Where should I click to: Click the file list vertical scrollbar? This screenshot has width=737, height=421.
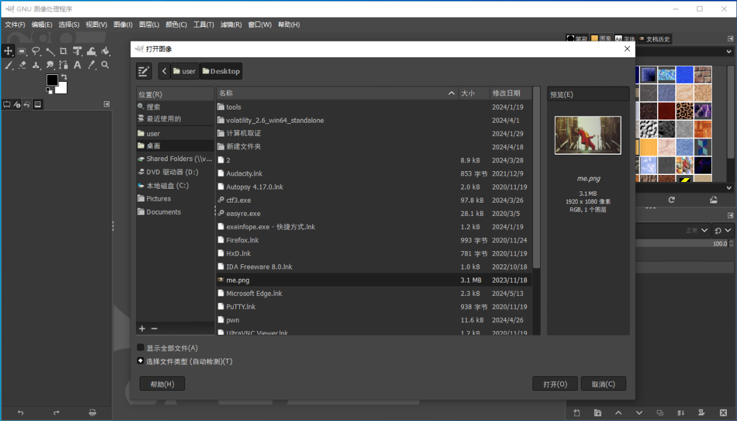pos(536,179)
